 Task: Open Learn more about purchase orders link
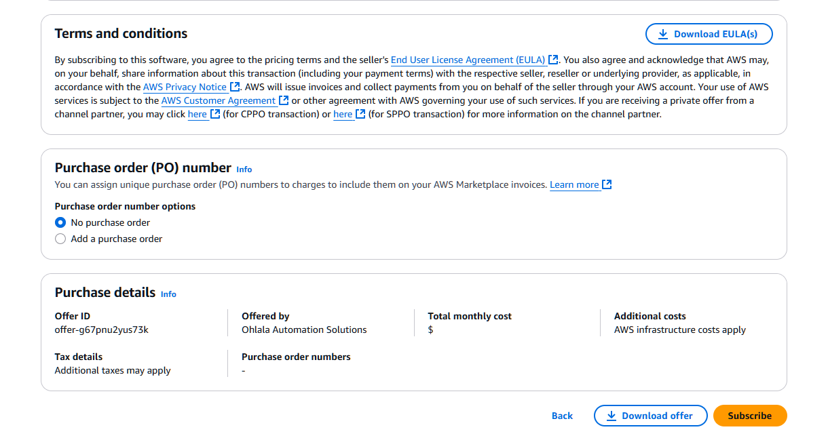(574, 185)
